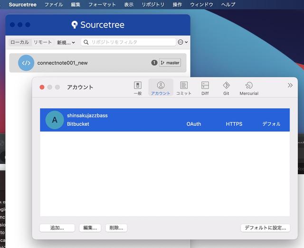Click the account avatar circle A

click(x=55, y=120)
